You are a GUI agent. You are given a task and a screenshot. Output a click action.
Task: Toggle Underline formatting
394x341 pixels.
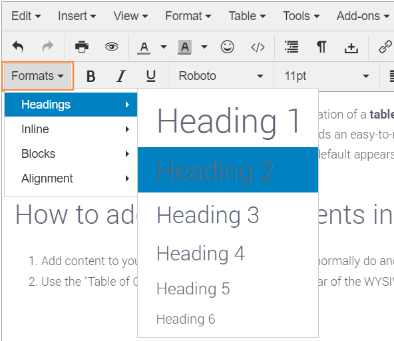pyautogui.click(x=151, y=77)
